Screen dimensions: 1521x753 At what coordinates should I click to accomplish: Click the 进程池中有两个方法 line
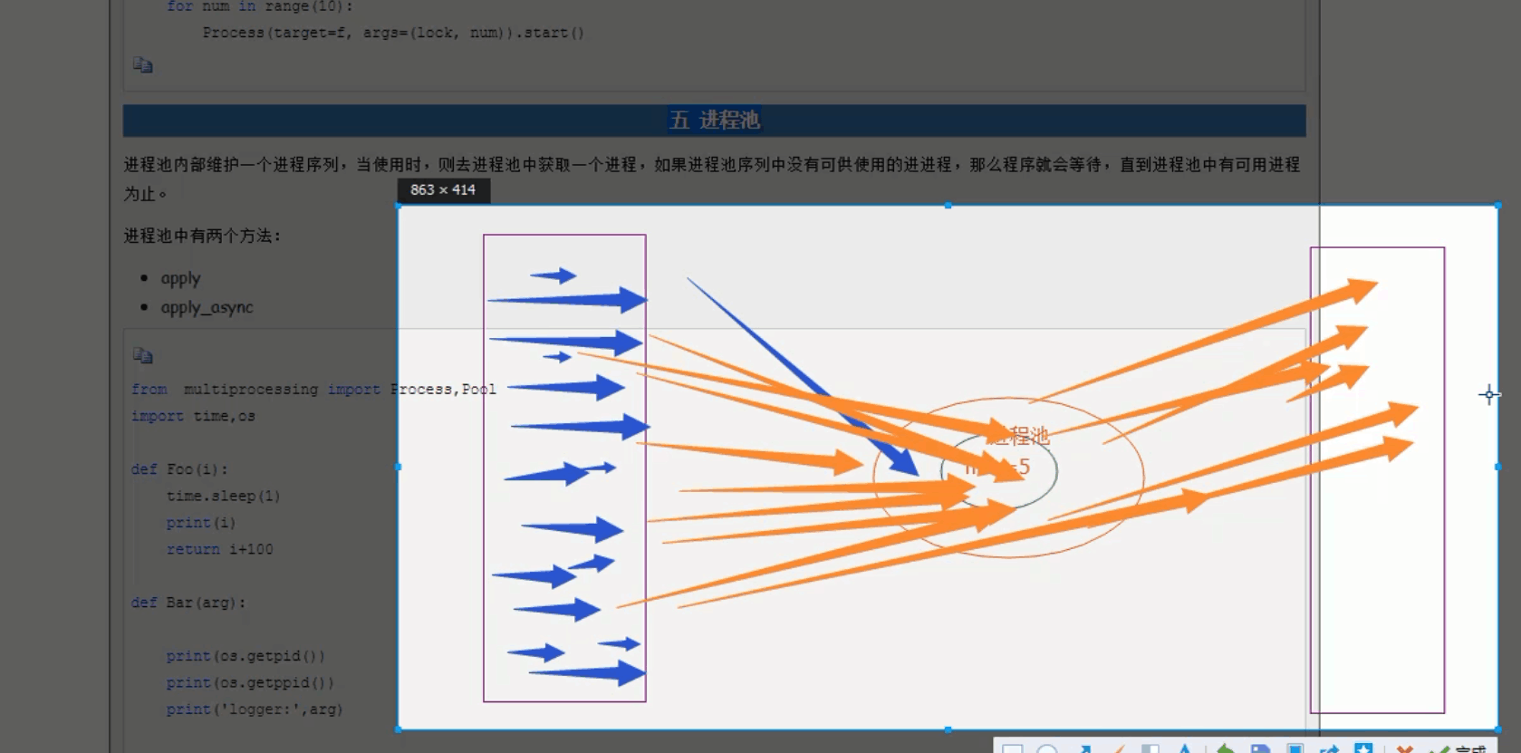pos(202,236)
